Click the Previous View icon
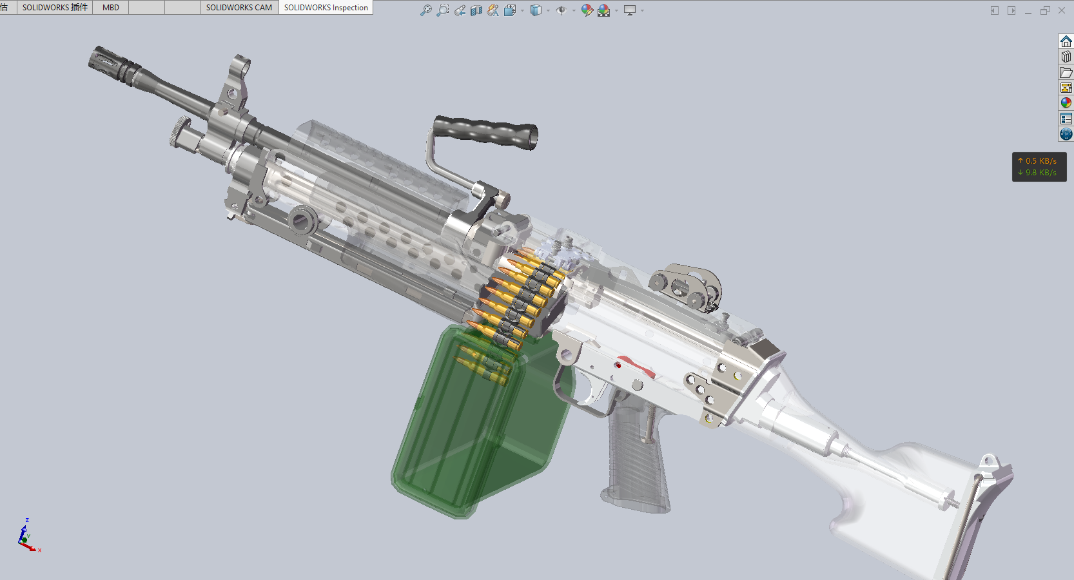Viewport: 1074px width, 580px height. 459,11
